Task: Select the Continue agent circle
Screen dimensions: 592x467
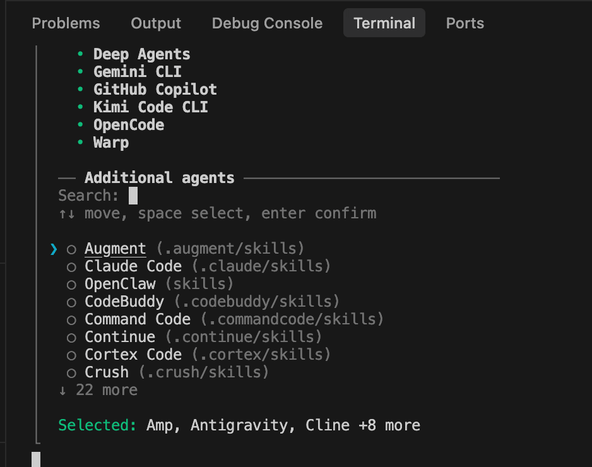Action: point(71,338)
